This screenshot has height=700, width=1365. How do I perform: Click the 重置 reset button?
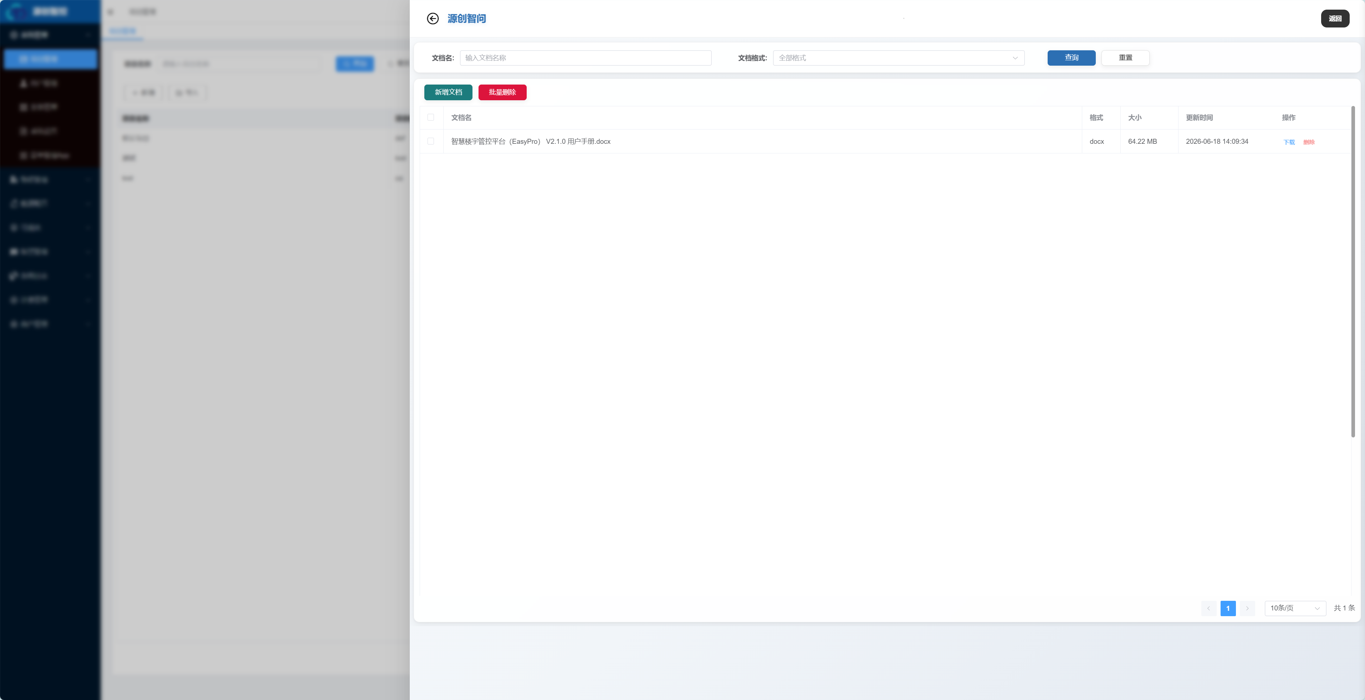(x=1125, y=58)
